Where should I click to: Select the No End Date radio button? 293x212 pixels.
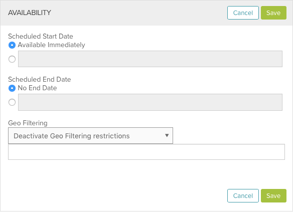click(x=12, y=88)
